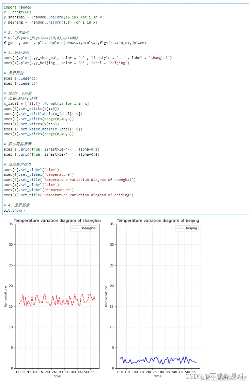Click y-tick "25" on the beijing plot
Screen dimensions: 249x383
112,265
